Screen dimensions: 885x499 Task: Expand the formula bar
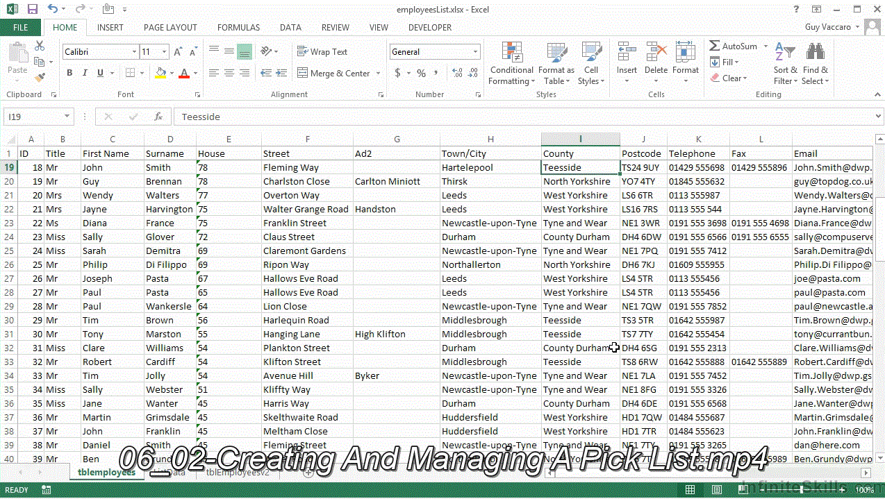coord(879,117)
